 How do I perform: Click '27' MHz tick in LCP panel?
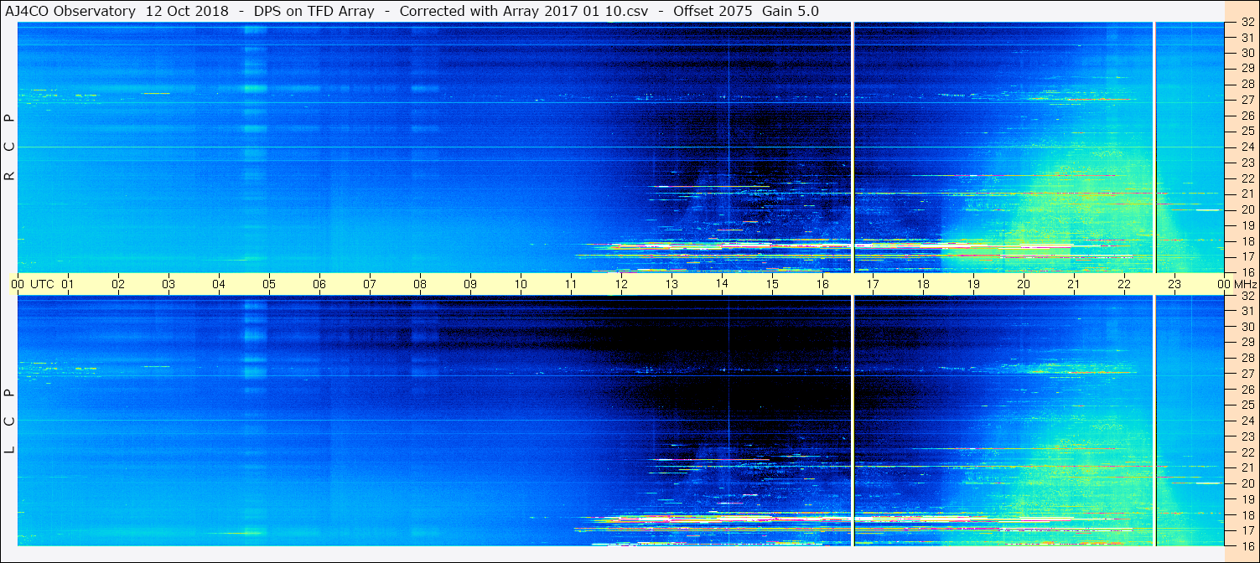tap(1247, 374)
